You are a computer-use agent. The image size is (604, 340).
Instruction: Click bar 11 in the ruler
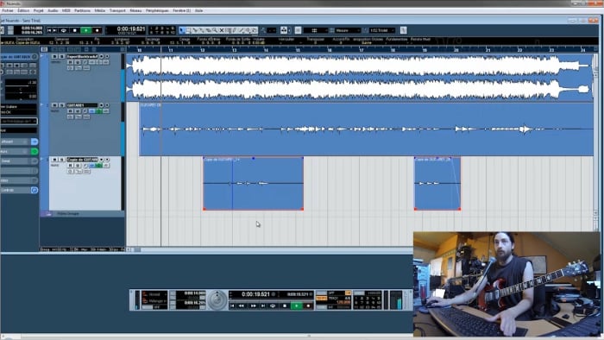coord(170,50)
